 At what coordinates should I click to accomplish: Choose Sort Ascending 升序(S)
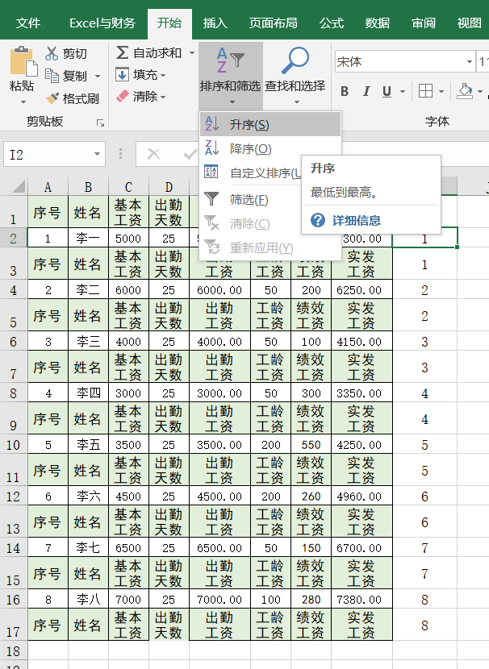(x=270, y=125)
